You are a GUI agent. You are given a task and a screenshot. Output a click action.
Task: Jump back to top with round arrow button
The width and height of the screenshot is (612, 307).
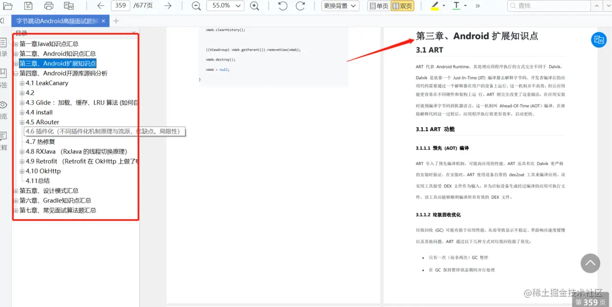pos(590,263)
